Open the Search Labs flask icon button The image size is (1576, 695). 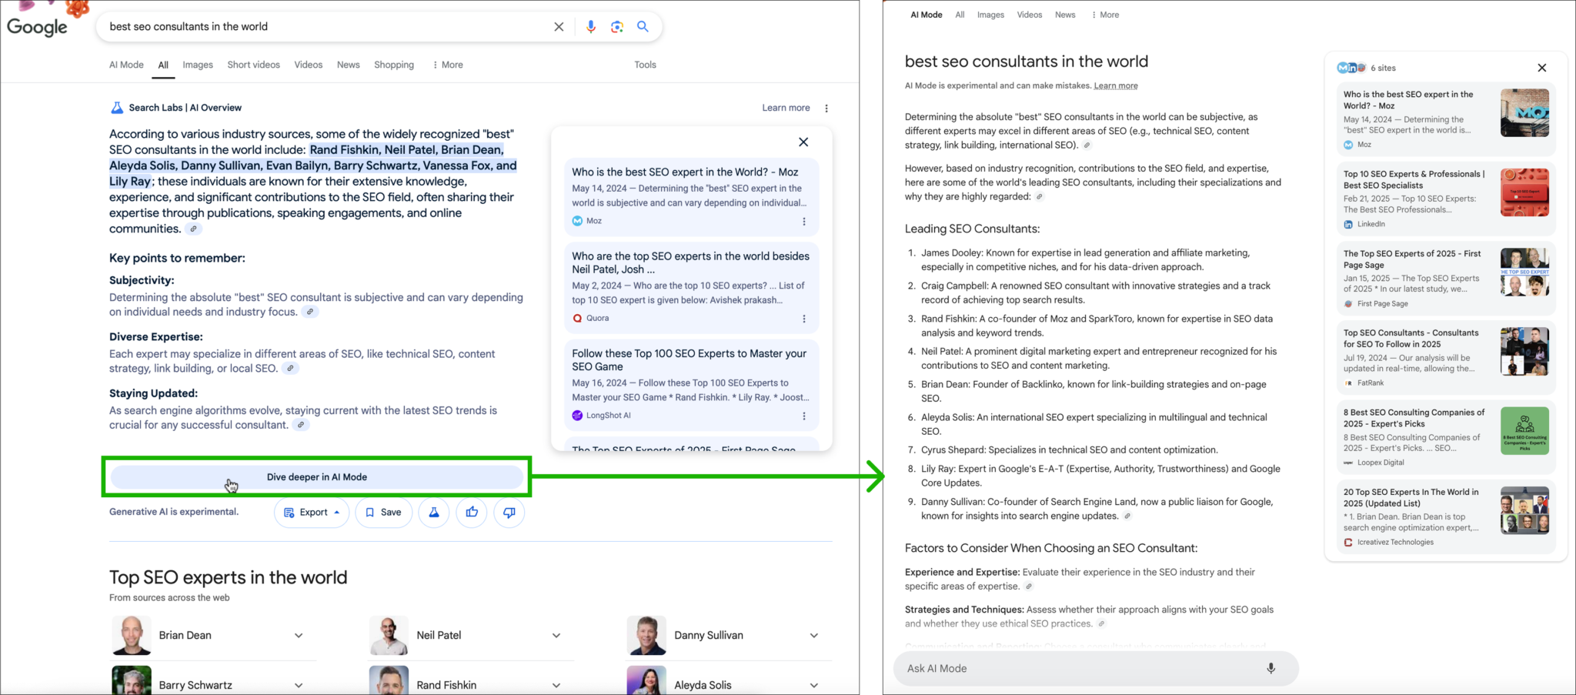[434, 513]
